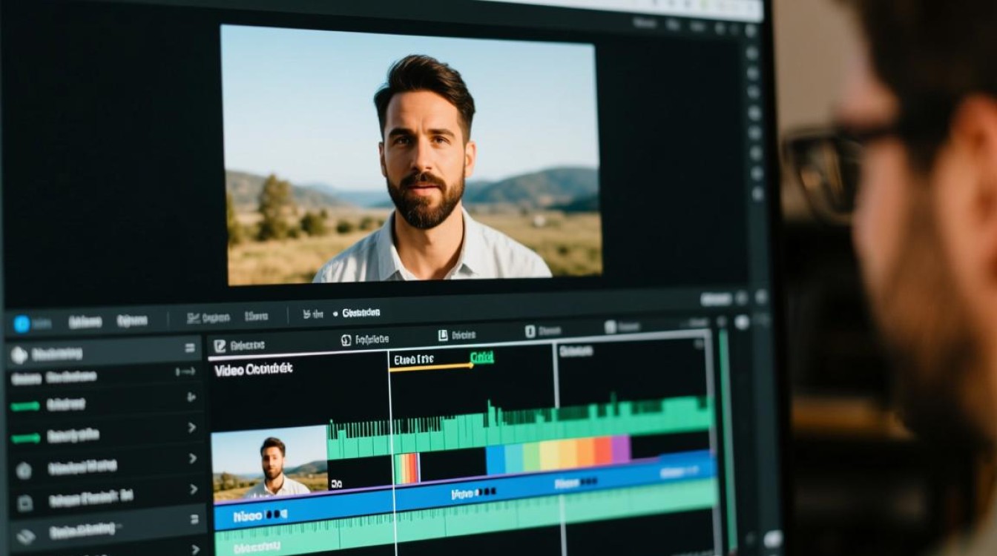The width and height of the screenshot is (997, 556).
Task: Click the light pill button below the preview
Action: 716,299
